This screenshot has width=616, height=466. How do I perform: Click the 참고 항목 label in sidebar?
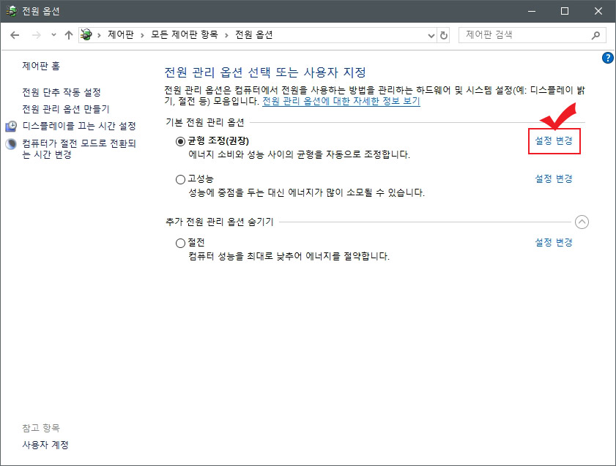pyautogui.click(x=41, y=428)
